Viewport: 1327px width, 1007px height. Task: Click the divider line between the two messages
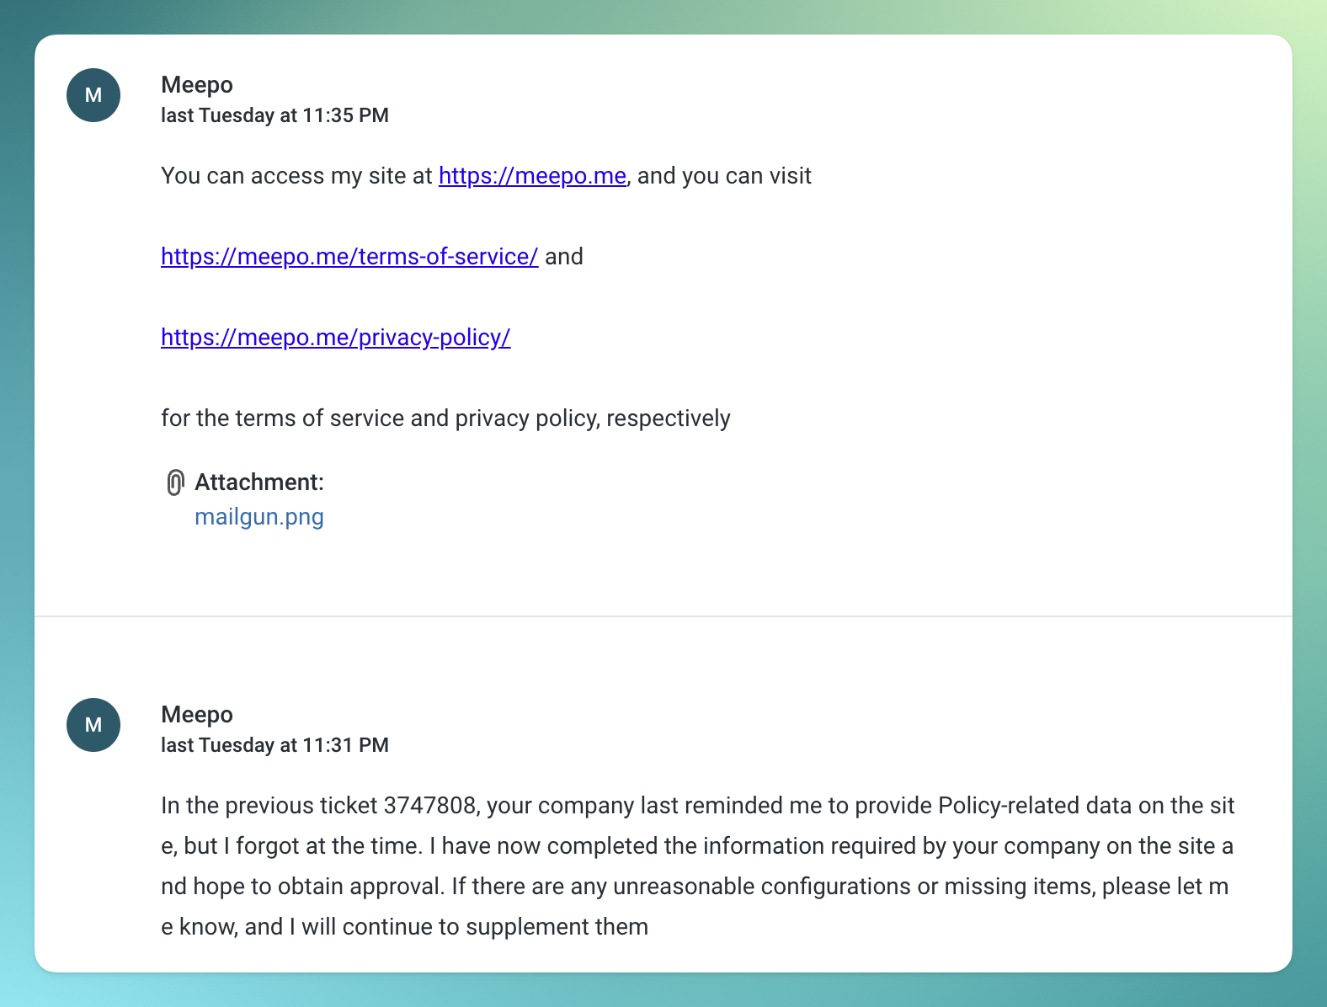663,616
